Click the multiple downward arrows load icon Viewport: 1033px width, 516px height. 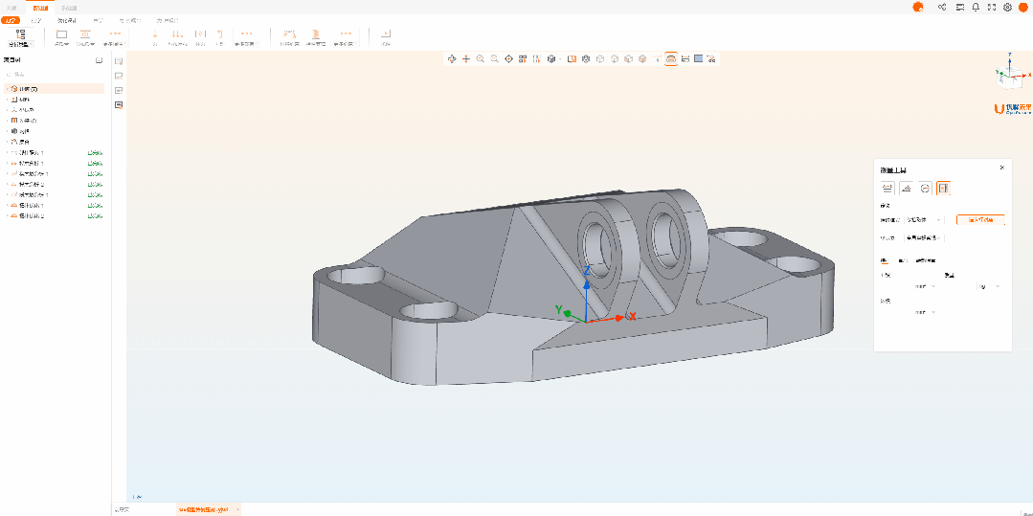(177, 34)
